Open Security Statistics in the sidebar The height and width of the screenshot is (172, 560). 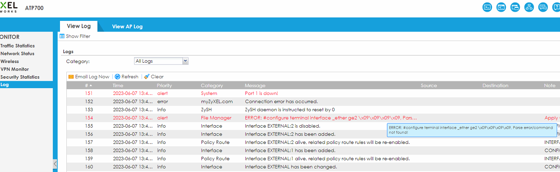point(20,77)
